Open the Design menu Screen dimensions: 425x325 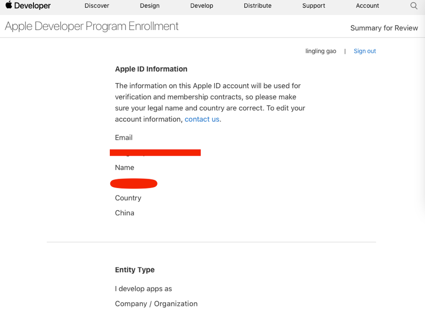pos(150,6)
